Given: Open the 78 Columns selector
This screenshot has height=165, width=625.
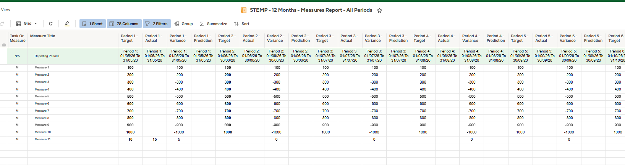Looking at the screenshot, I should pos(124,24).
